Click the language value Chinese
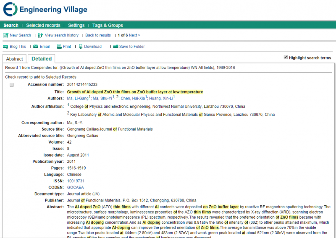 (x=74, y=174)
